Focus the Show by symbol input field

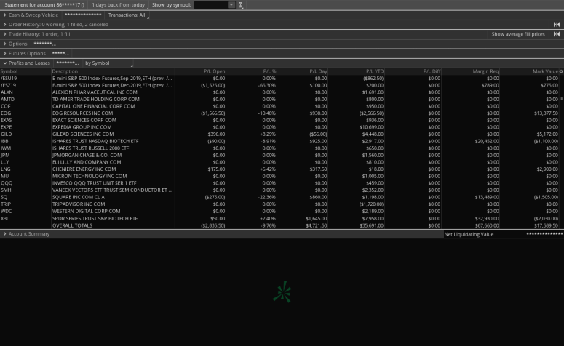coord(211,5)
